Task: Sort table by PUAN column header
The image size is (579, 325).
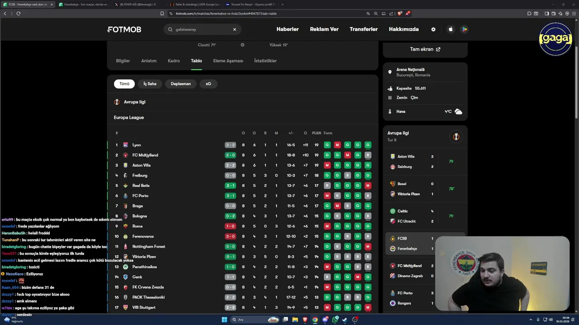Action: [316, 133]
